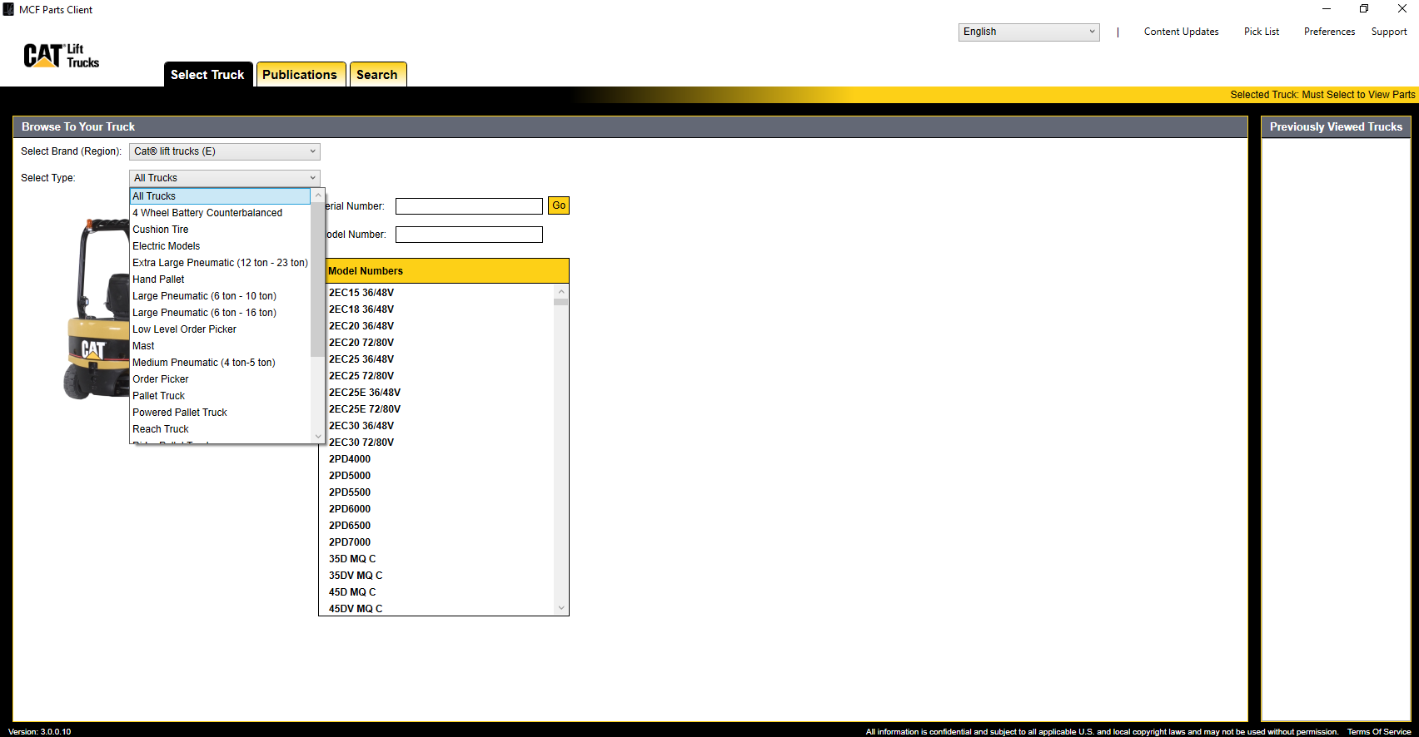Viewport: 1419px width, 737px height.
Task: Open Terms Of Service link
Action: coord(1378,732)
